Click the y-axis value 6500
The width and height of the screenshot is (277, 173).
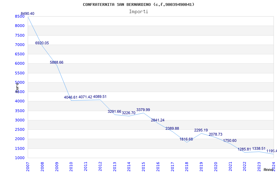coord(20,54)
